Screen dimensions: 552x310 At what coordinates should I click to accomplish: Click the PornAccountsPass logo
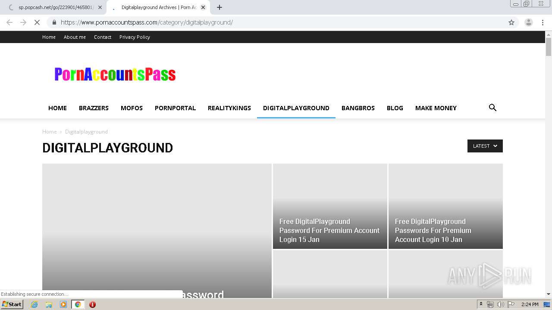[x=115, y=74]
